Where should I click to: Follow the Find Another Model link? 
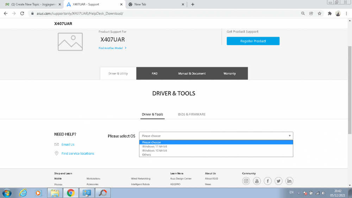click(x=113, y=48)
